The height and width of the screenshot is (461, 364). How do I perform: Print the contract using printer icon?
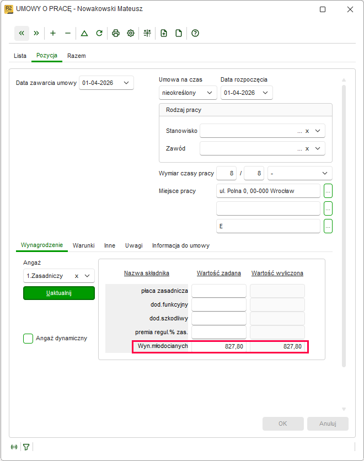116,33
